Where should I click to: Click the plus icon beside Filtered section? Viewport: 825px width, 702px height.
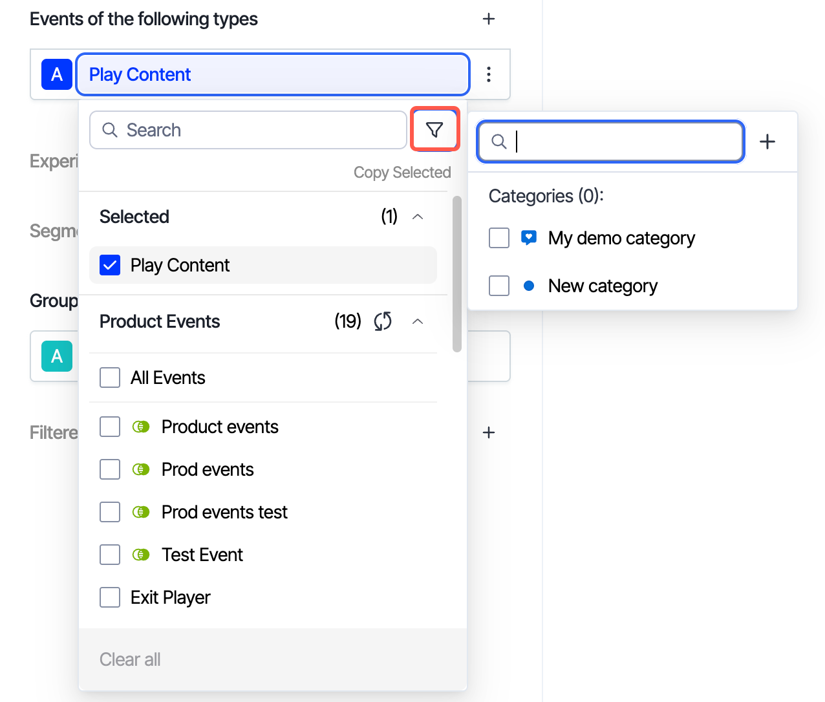(489, 432)
